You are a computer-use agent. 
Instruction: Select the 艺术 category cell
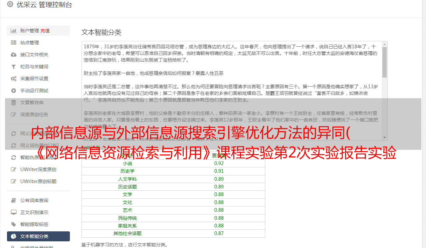(127, 210)
